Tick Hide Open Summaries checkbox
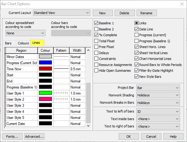 click(x=96, y=70)
